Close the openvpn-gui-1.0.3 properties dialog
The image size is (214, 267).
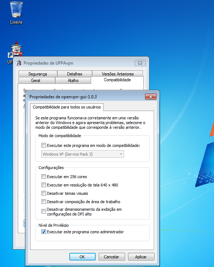151,96
